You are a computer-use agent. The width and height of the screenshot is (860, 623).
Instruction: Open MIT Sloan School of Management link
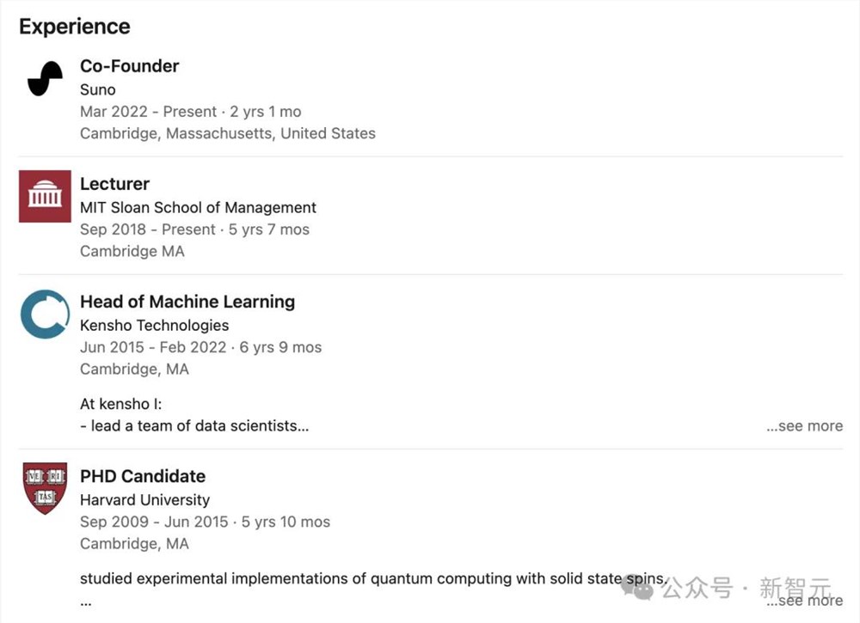[x=198, y=207]
